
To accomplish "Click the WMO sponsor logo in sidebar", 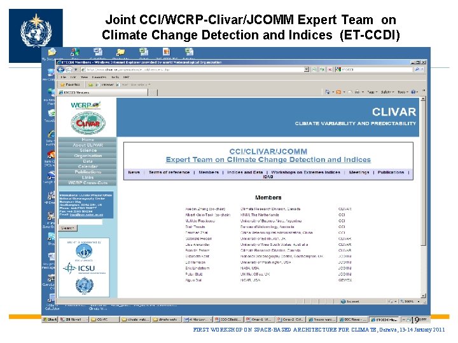I will (x=84, y=285).
